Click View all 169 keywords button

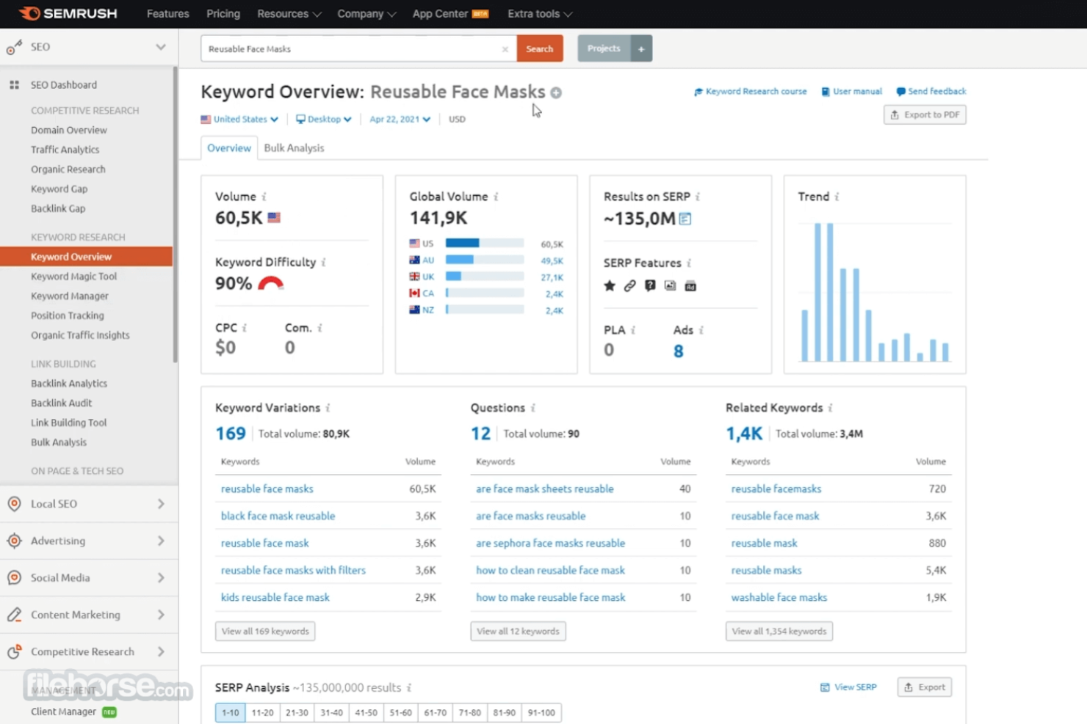265,632
